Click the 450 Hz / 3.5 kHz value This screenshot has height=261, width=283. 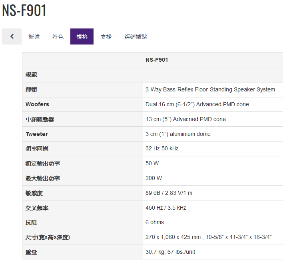166,208
